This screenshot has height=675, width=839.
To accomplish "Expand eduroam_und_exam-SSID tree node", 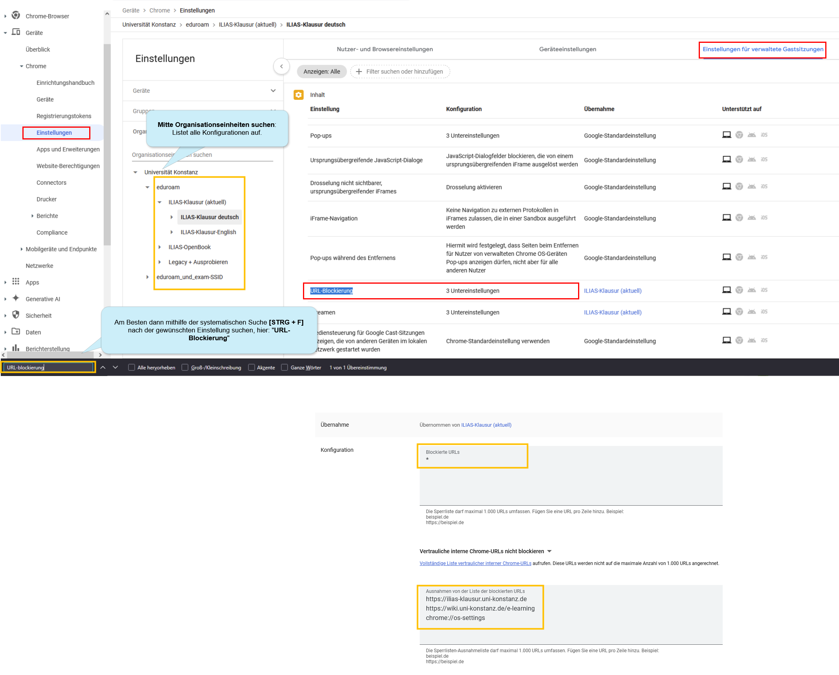I will click(x=147, y=277).
